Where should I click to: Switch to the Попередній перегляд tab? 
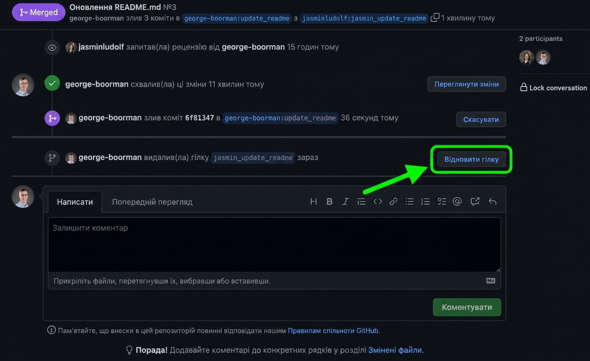point(152,202)
